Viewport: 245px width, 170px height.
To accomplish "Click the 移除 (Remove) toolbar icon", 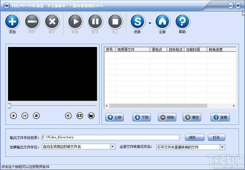I will point(32,21).
